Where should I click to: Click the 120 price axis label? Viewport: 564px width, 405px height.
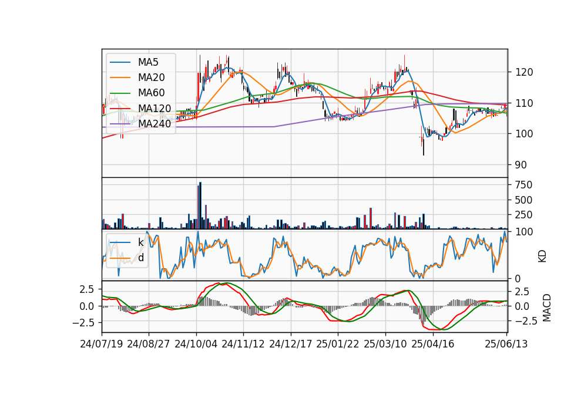click(524, 72)
